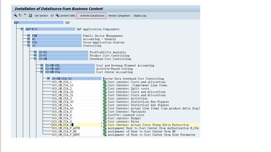
Task: Click Set Section toolbar button
Action: [41, 15]
